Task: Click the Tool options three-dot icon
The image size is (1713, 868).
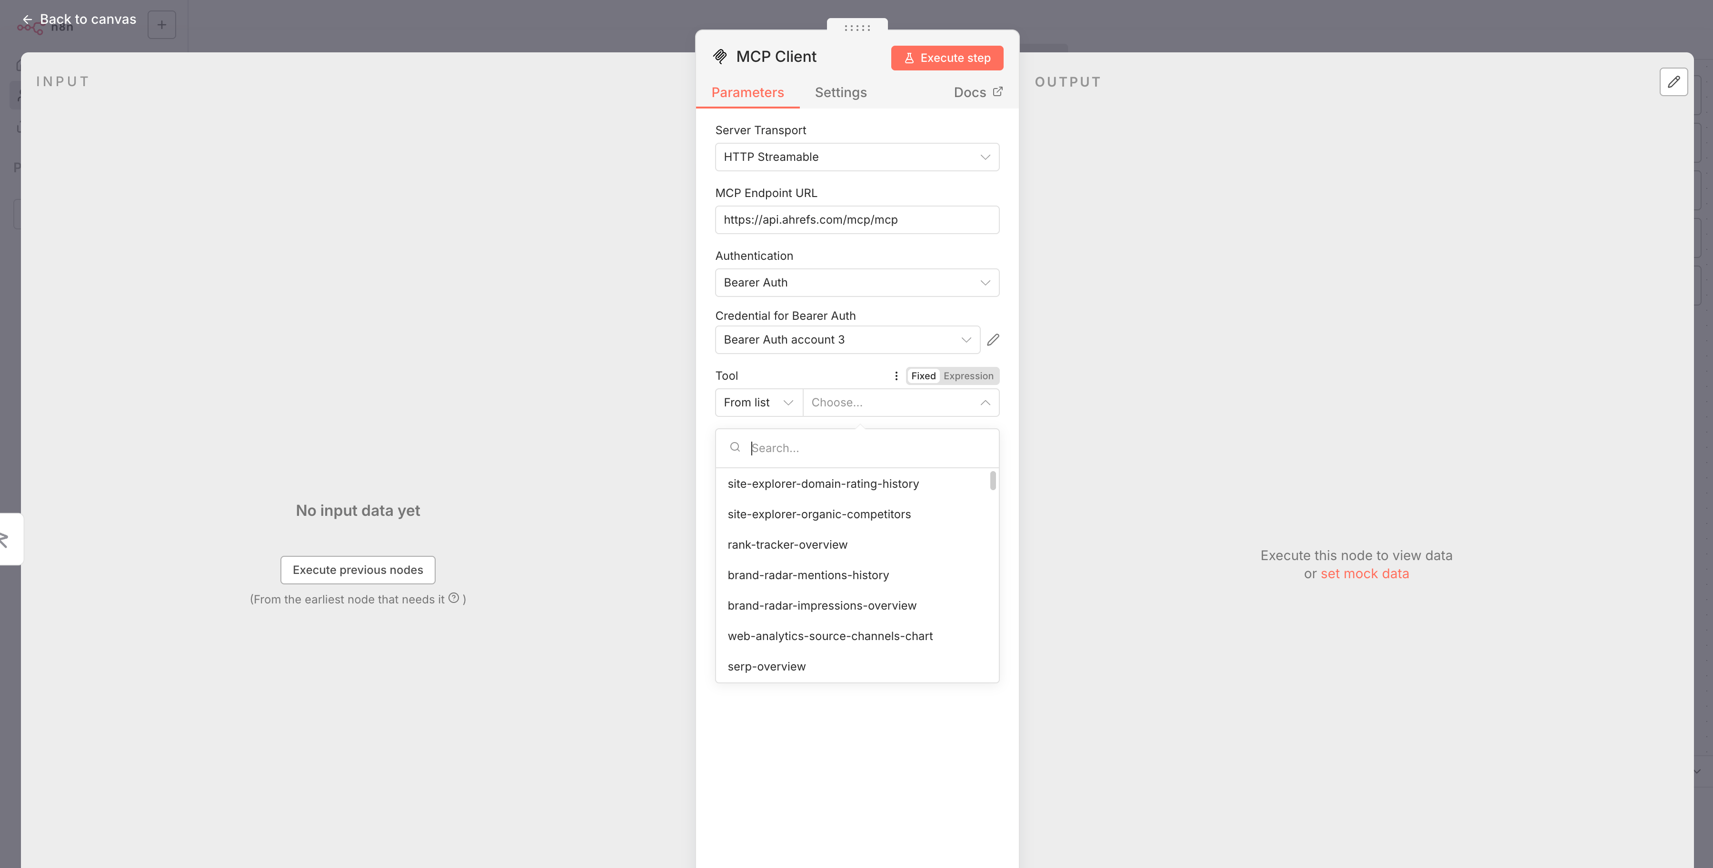Action: [896, 375]
